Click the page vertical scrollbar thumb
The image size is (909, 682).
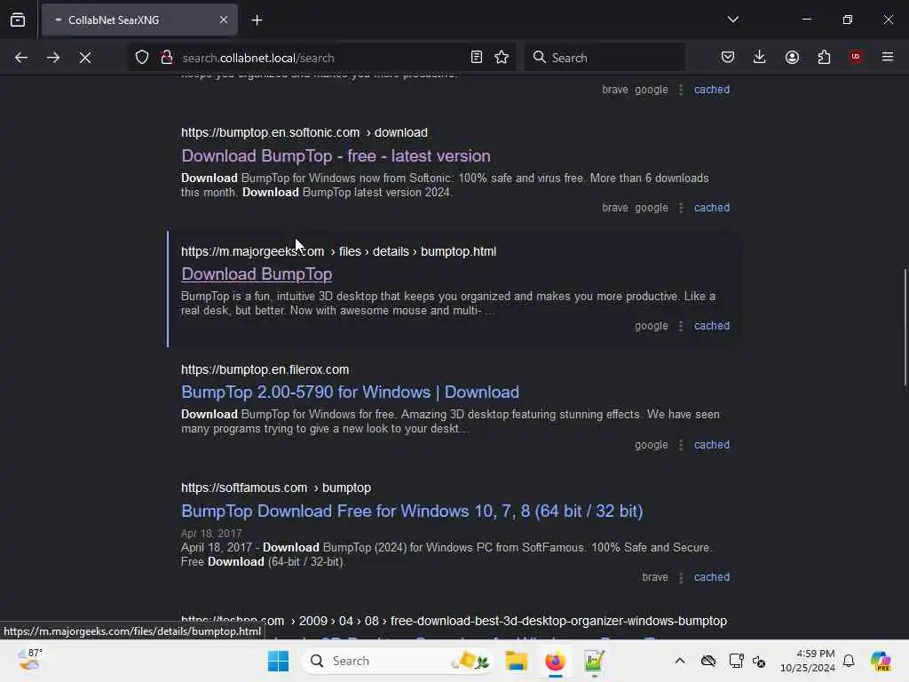tap(905, 328)
